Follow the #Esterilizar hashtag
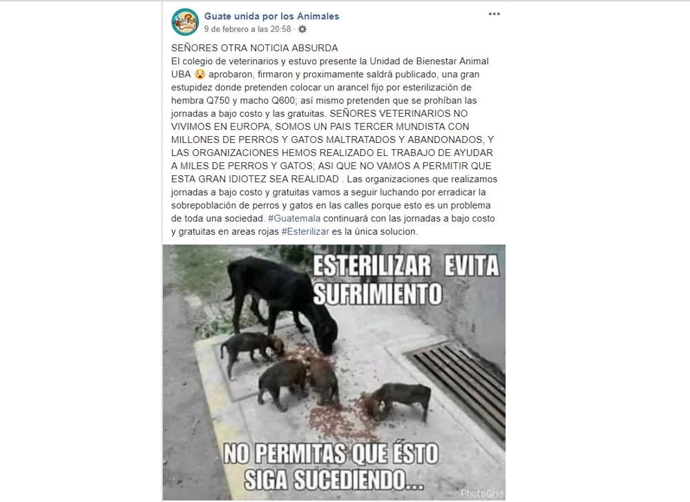 point(305,232)
